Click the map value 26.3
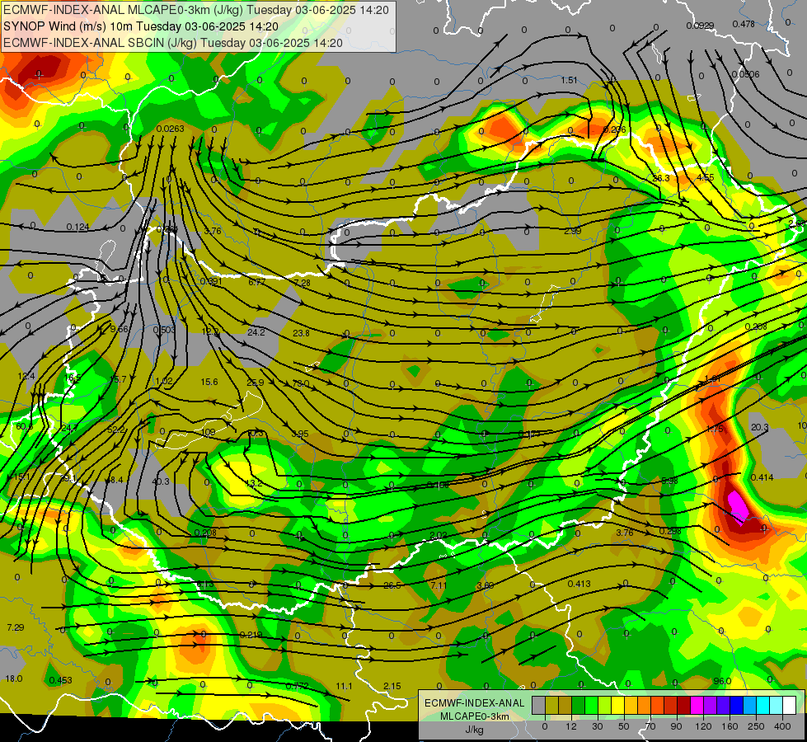Image resolution: width=807 pixels, height=742 pixels. tap(661, 178)
